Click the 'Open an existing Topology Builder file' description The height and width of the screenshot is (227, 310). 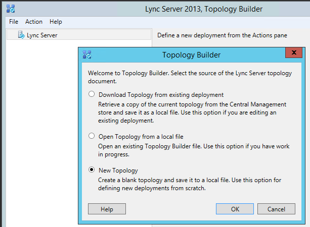(194, 150)
